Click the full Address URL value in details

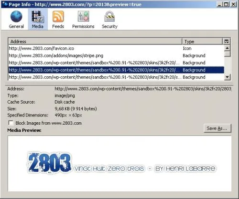pos(143,89)
